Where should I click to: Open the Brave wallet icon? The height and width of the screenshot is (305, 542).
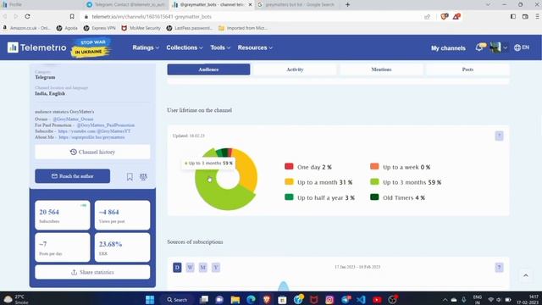click(x=525, y=16)
